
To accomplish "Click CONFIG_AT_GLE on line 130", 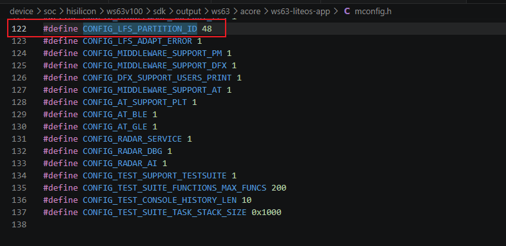I will tap(115, 127).
